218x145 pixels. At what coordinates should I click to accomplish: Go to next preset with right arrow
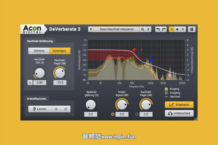click(148, 29)
